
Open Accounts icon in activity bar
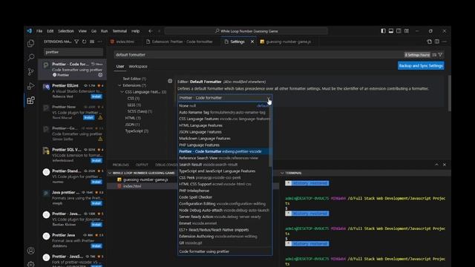[30, 251]
